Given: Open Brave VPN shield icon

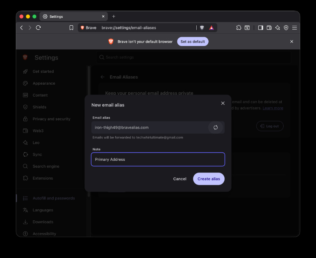Looking at the screenshot, I should [286, 28].
